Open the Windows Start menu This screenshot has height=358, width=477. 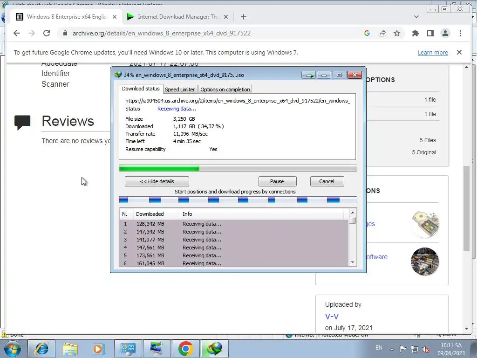pyautogui.click(x=12, y=349)
